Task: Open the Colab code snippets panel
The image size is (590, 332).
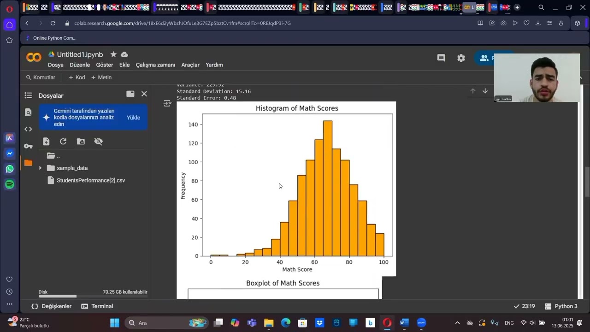Action: pos(28,129)
